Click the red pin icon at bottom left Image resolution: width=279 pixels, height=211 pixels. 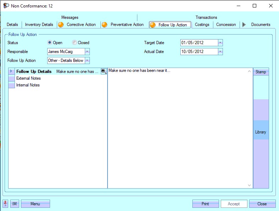pos(5,204)
